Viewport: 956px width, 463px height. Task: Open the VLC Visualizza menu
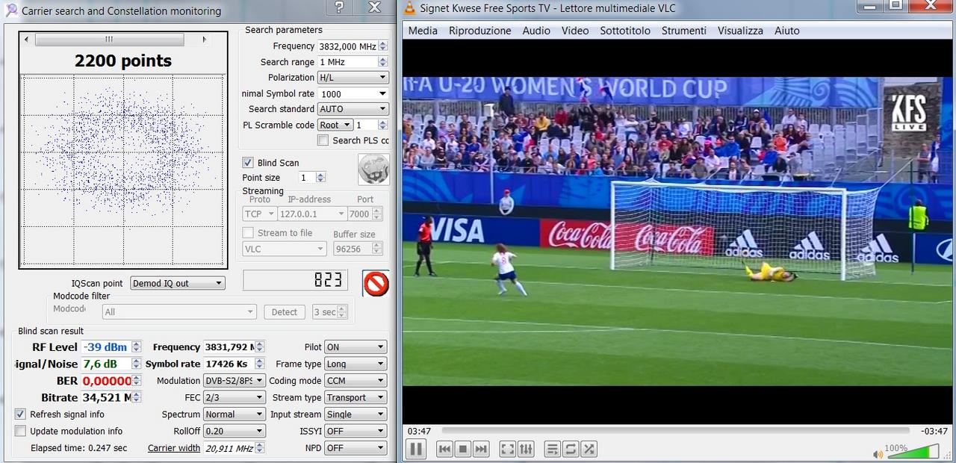(x=740, y=31)
